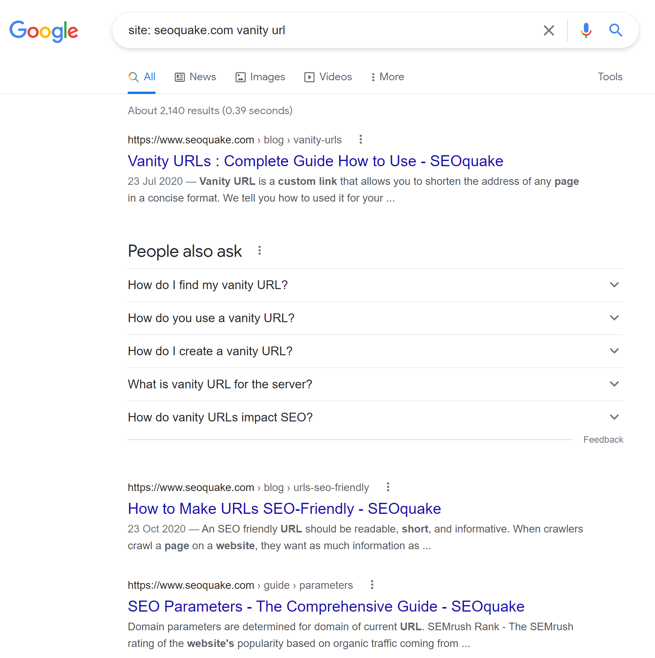Start voice search with the microphone icon

[x=586, y=30]
